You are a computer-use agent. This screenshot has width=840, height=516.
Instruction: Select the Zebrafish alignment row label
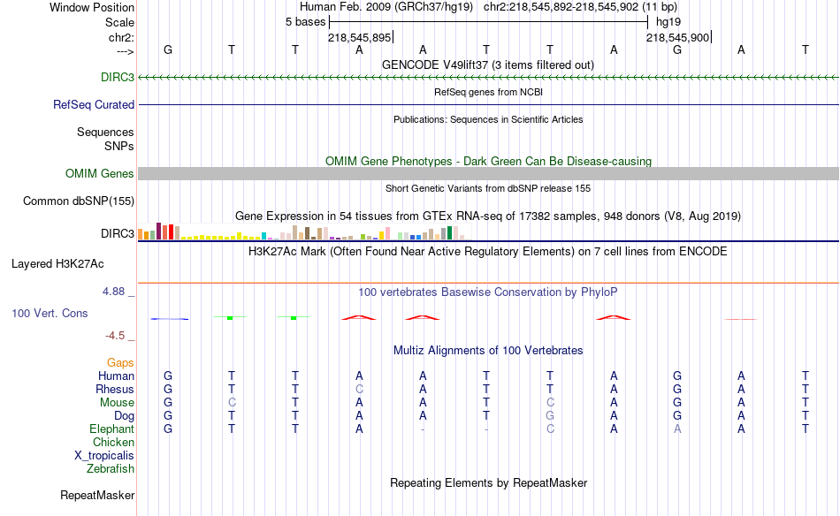pyautogui.click(x=111, y=468)
